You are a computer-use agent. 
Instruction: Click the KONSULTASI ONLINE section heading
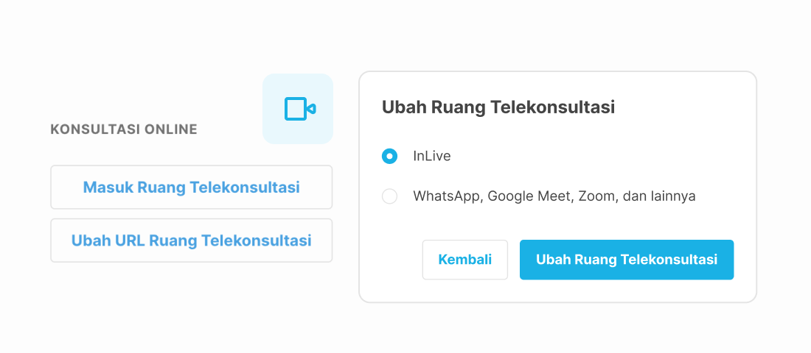(124, 129)
